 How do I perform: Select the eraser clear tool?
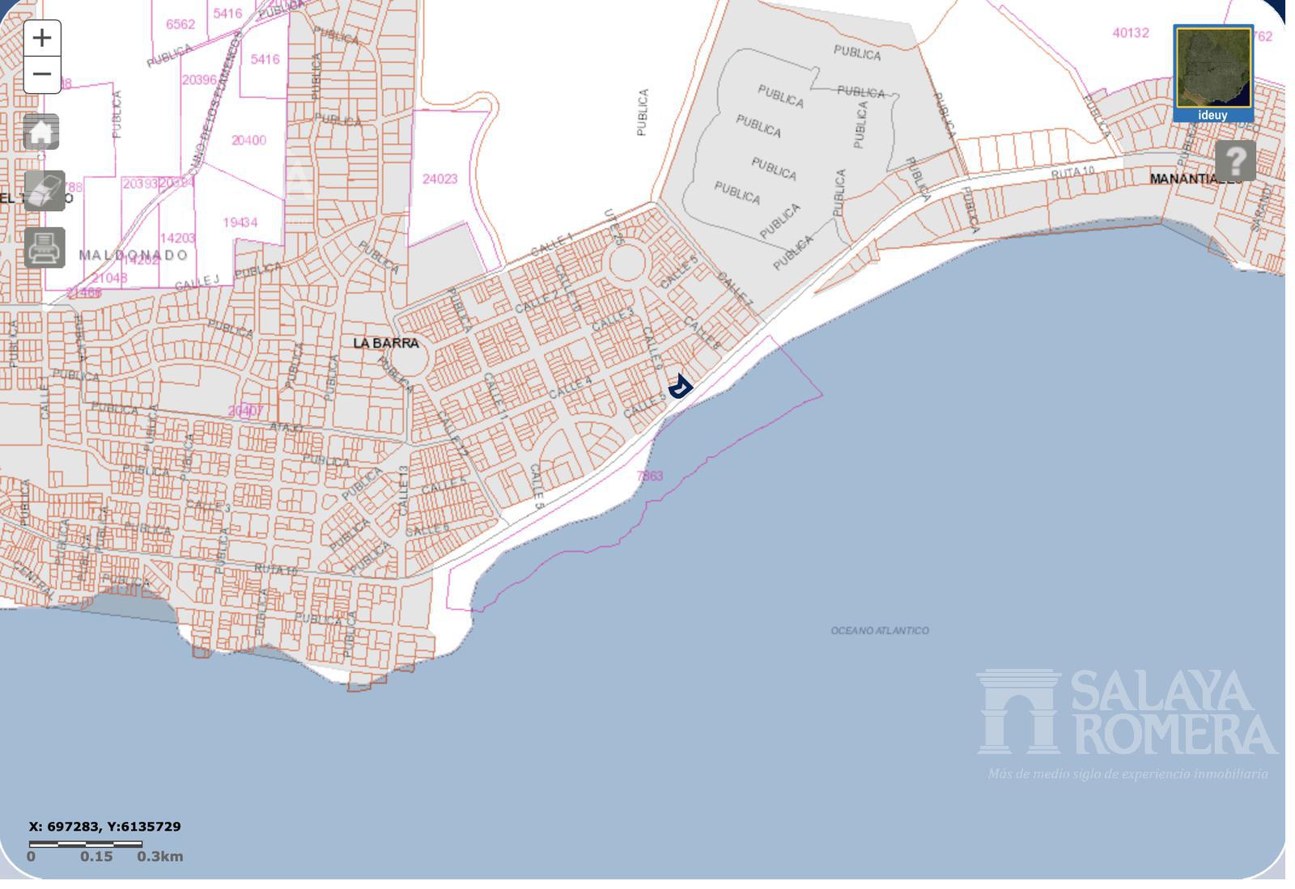(x=45, y=191)
